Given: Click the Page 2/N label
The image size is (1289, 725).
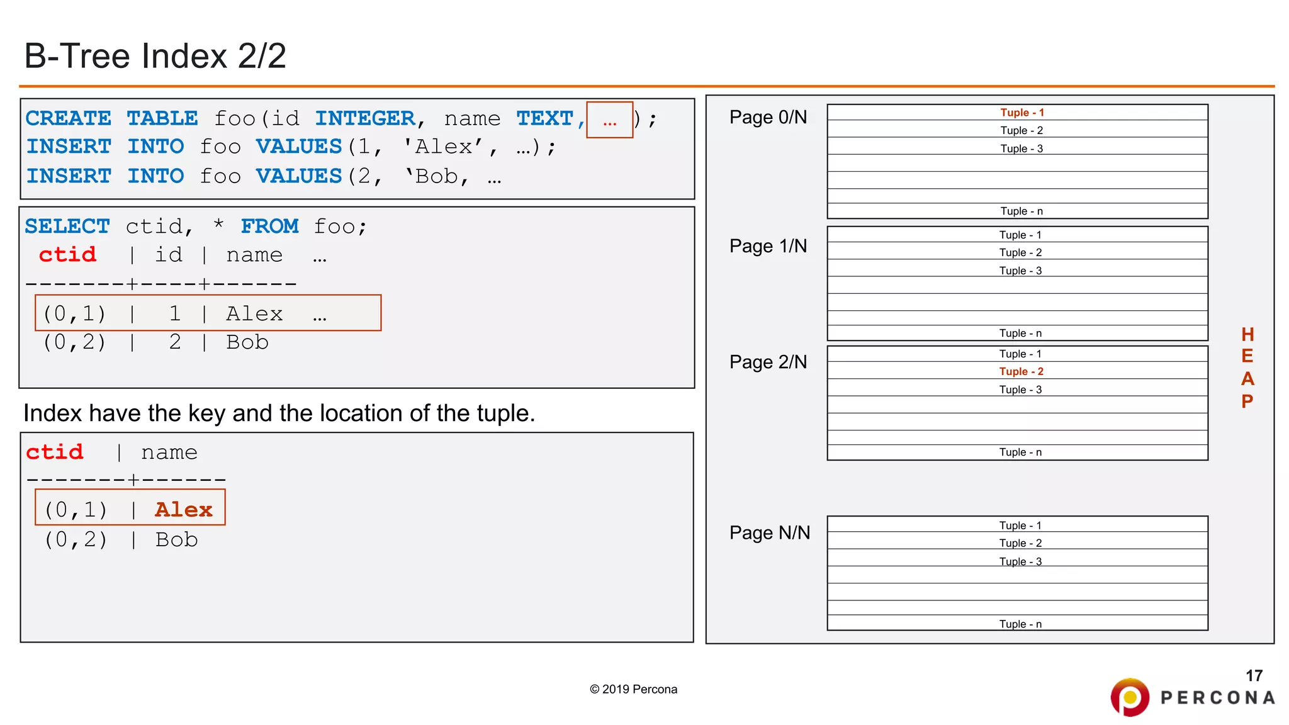Looking at the screenshot, I should tap(768, 362).
